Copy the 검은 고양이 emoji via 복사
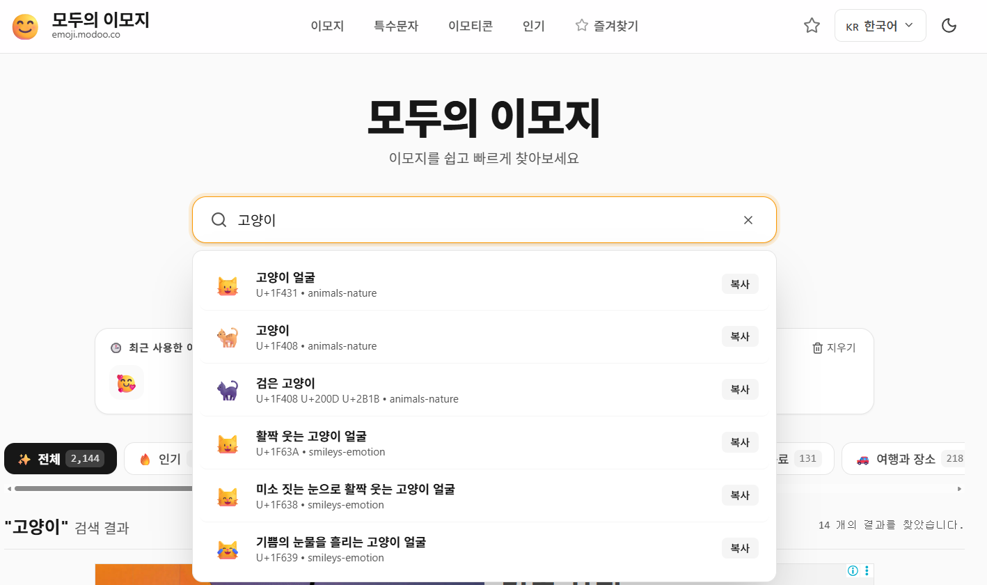This screenshot has width=987, height=585. tap(740, 389)
